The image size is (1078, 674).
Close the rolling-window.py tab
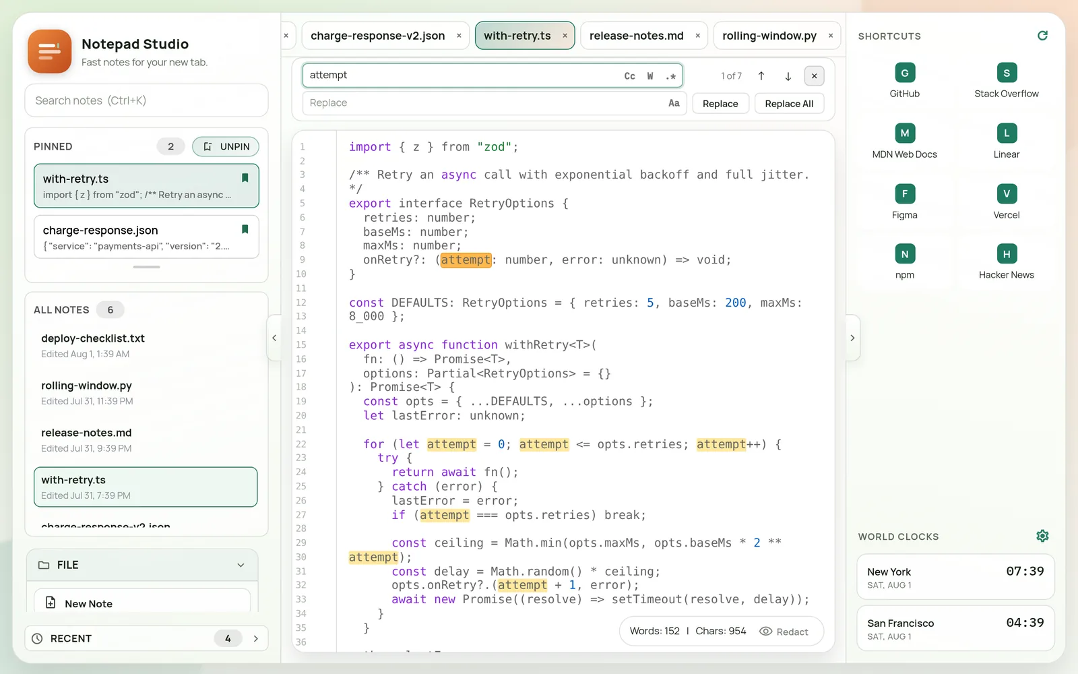pos(830,36)
